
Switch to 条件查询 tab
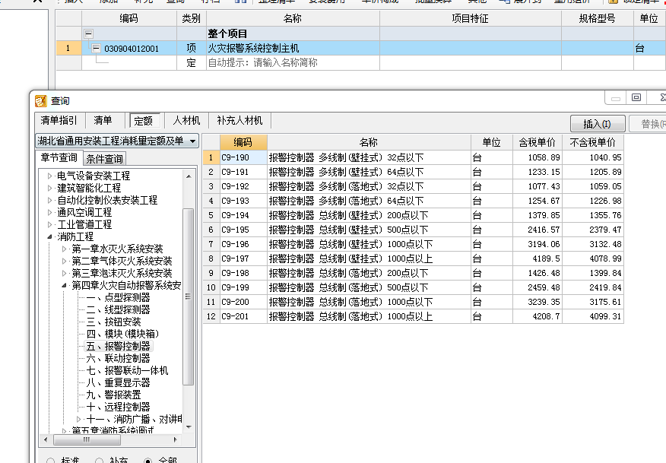click(x=104, y=158)
